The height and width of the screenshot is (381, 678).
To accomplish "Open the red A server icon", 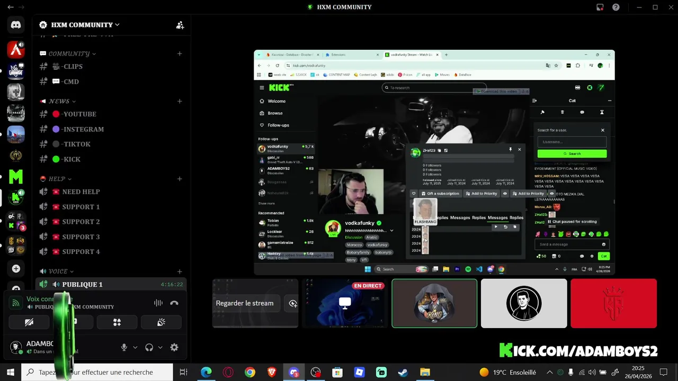I will 16,50.
